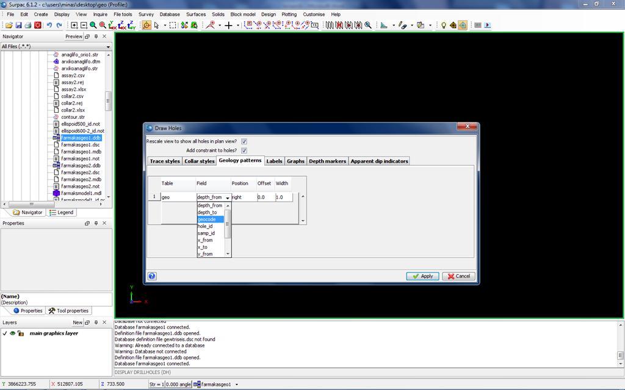Open dropdown arrow beside the pointer tool

click(x=165, y=25)
